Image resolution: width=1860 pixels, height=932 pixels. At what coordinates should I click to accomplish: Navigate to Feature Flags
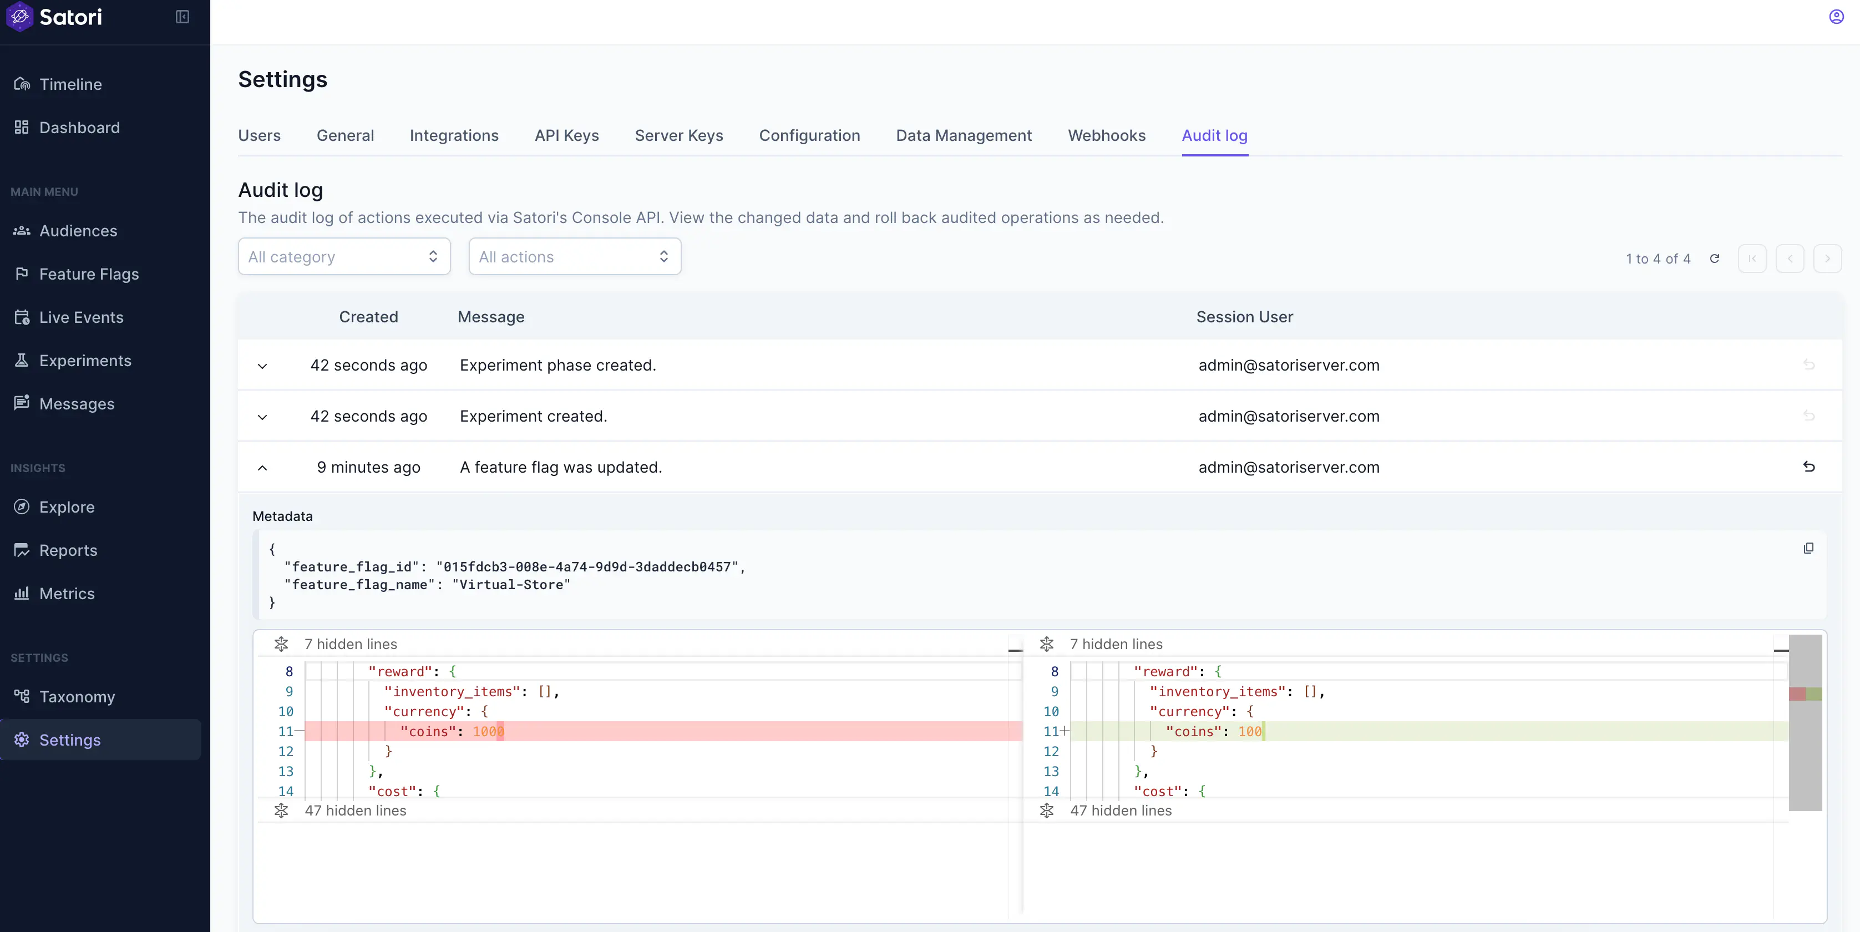[x=89, y=275]
